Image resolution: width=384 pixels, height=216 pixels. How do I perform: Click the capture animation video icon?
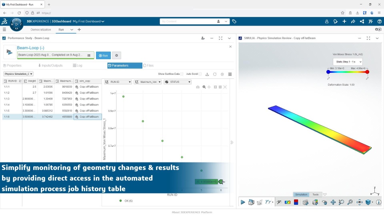tap(251, 202)
